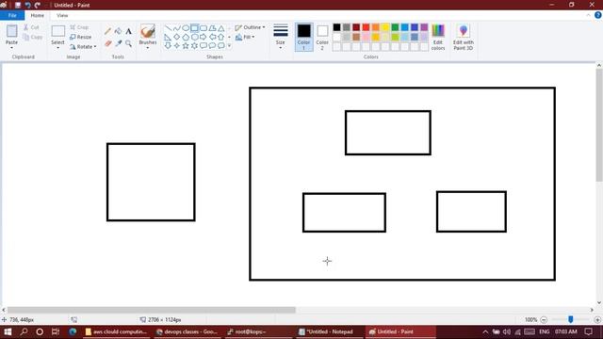Choose the Rounded rectangular callout shape
The width and height of the screenshot is (603, 339).
click(x=204, y=45)
